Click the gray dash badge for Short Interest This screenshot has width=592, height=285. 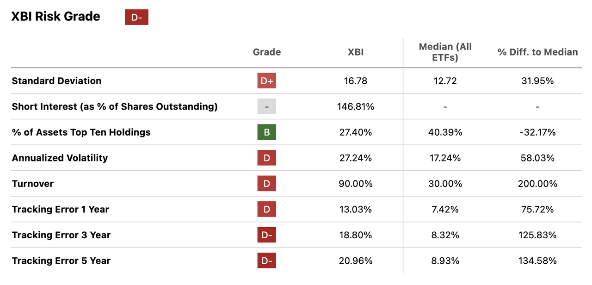click(267, 107)
